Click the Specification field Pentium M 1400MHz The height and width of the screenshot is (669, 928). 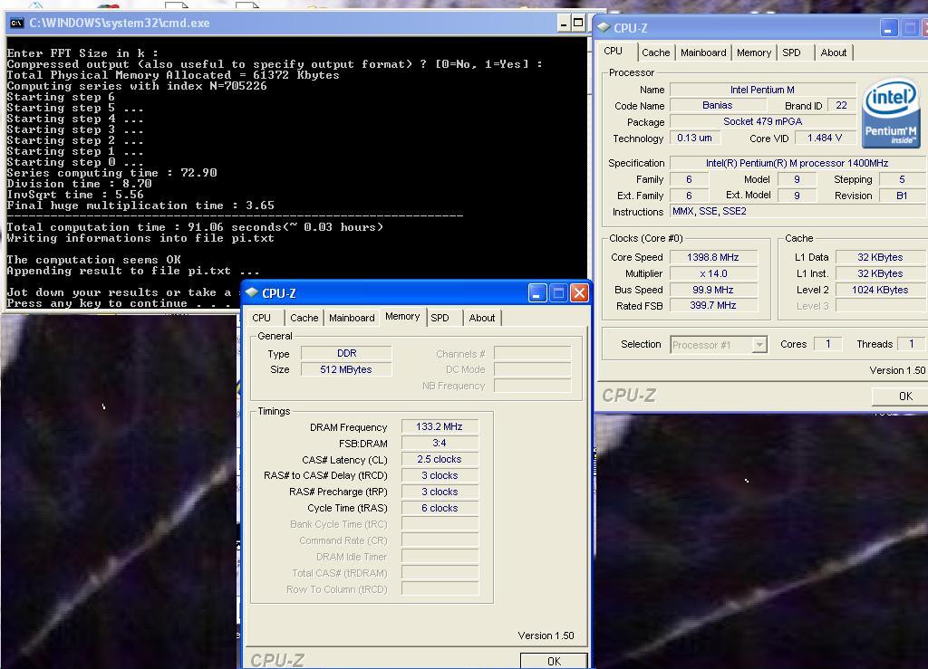coord(797,163)
